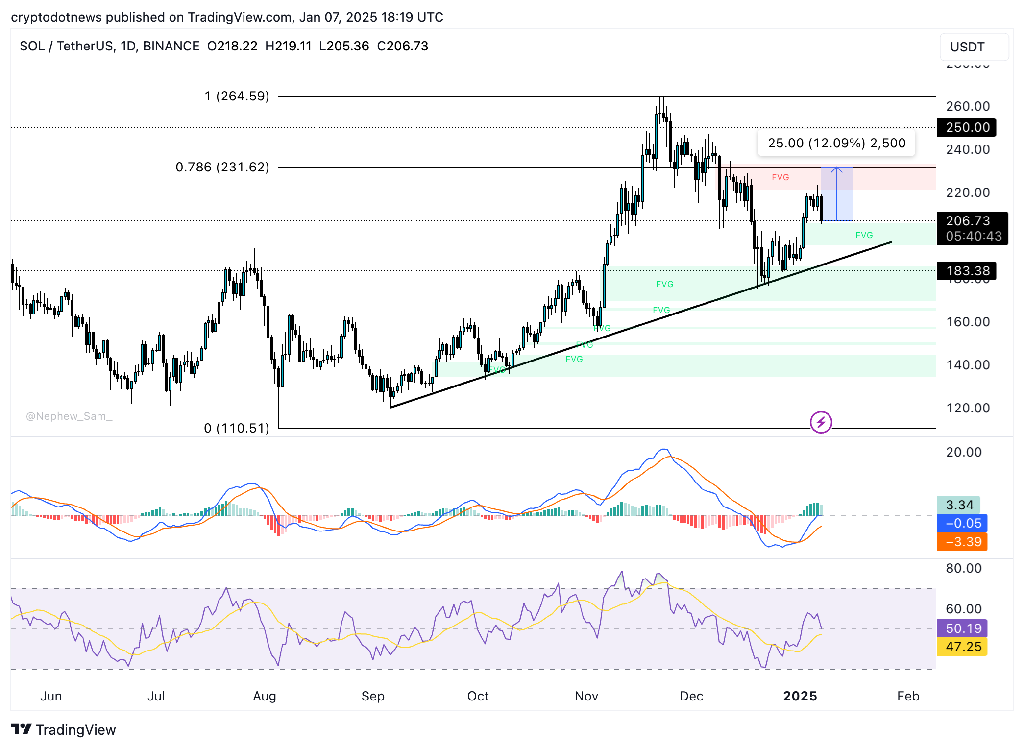Click the 0.786 (231.62) Fibonacci label
This screenshot has height=748, width=1024.
221,167
